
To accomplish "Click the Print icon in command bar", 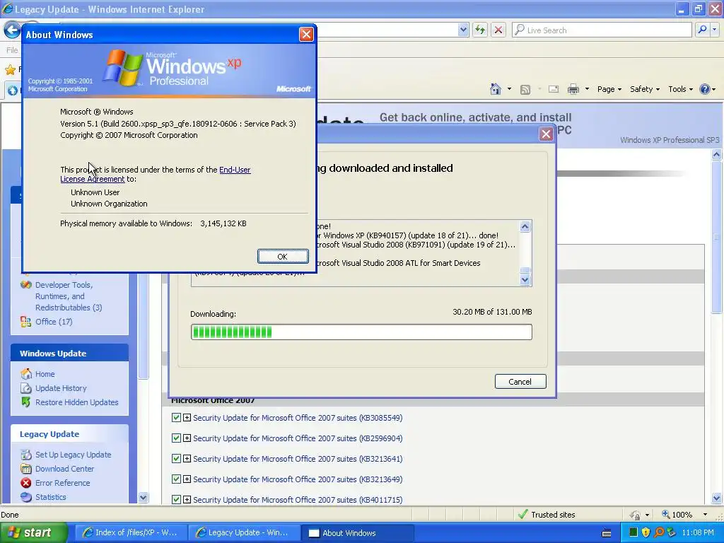I will pyautogui.click(x=573, y=89).
